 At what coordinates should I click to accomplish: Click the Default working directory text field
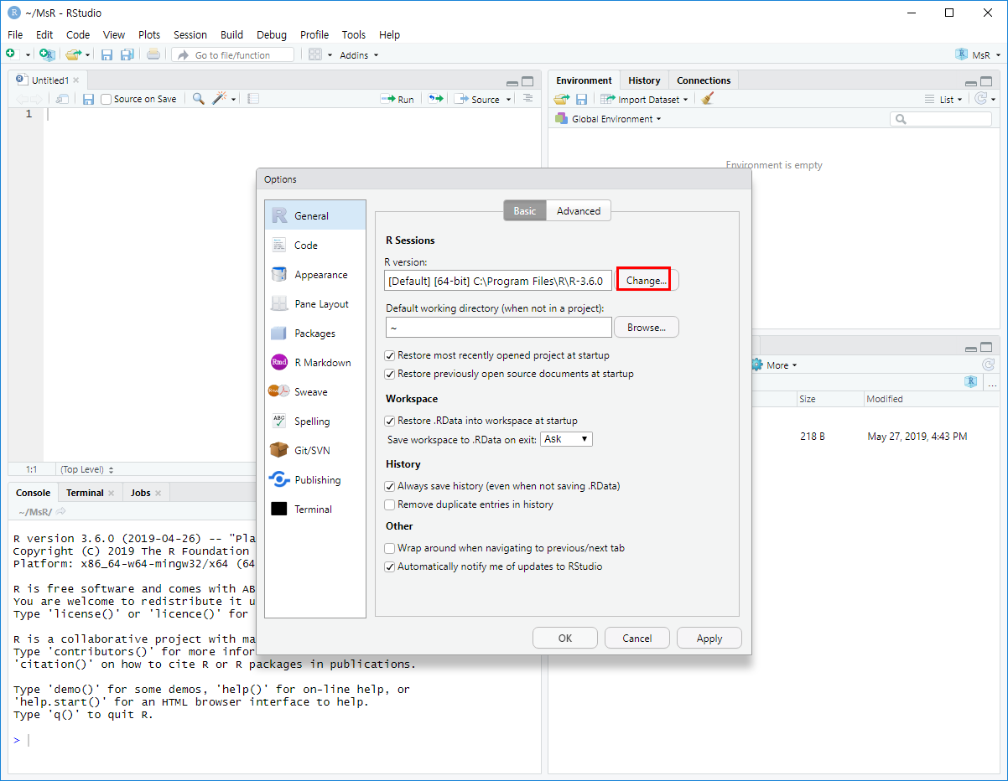[499, 327]
